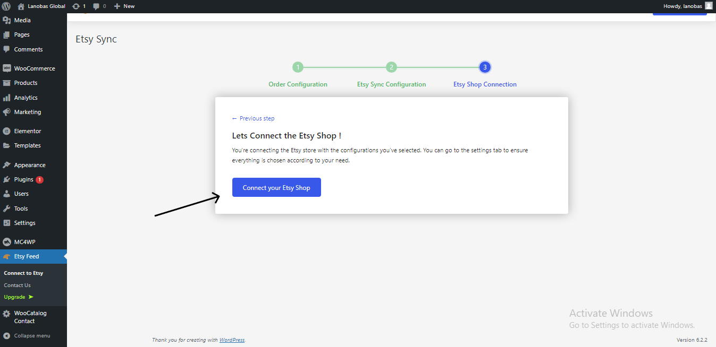Click the Elementor icon in sidebar

(x=7, y=131)
